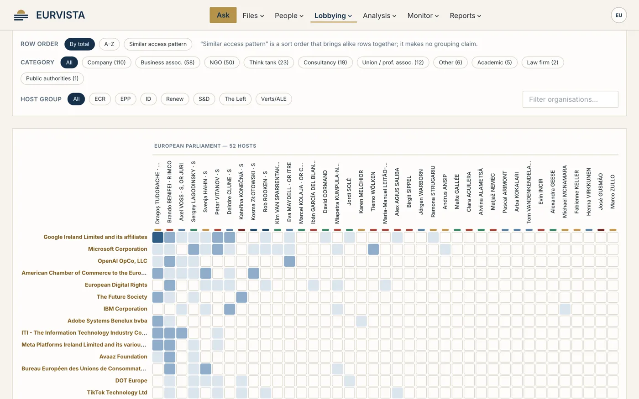Filter host group to Verts/ALE

coord(274,99)
